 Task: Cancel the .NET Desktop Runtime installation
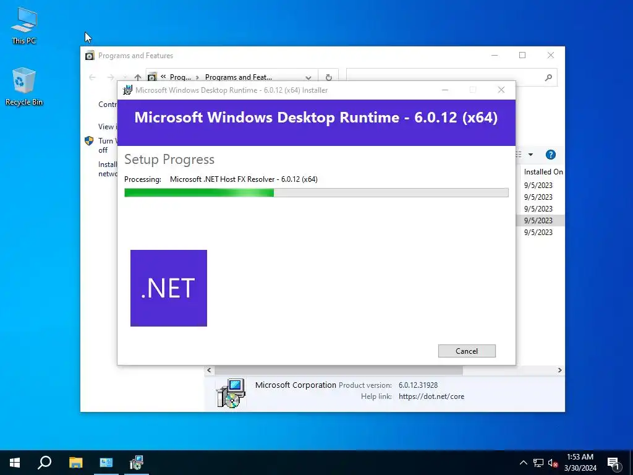tap(467, 351)
